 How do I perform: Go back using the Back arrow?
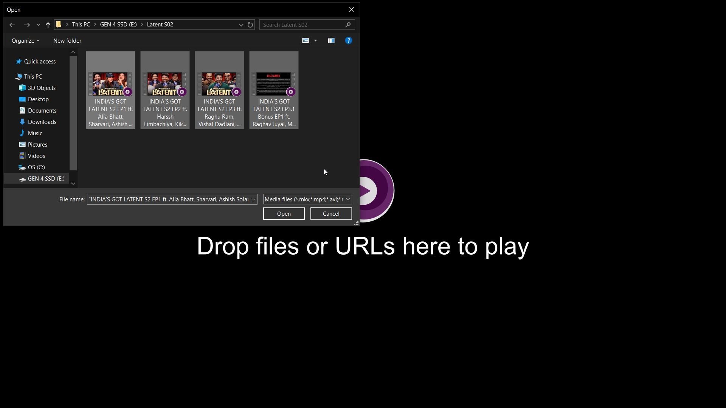[12, 25]
